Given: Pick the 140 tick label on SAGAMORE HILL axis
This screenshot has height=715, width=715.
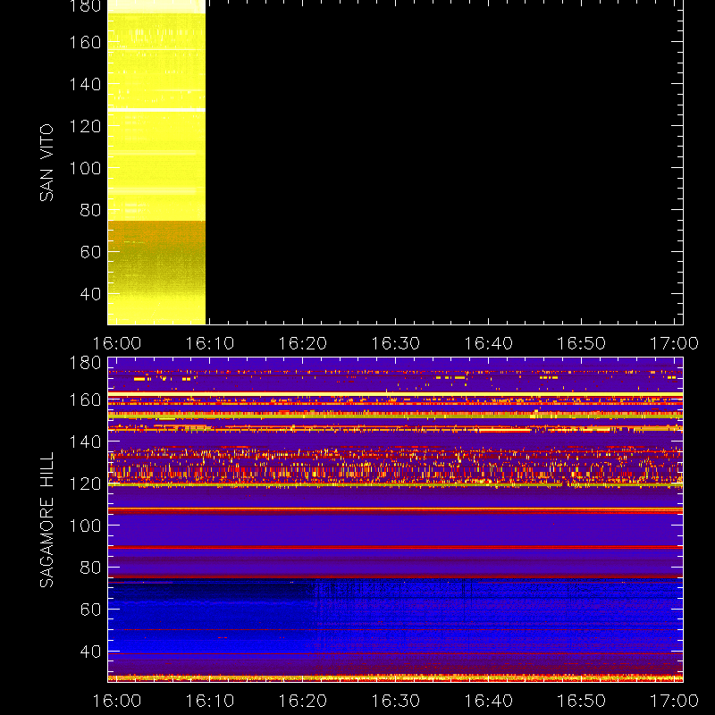Looking at the screenshot, I should (x=85, y=442).
